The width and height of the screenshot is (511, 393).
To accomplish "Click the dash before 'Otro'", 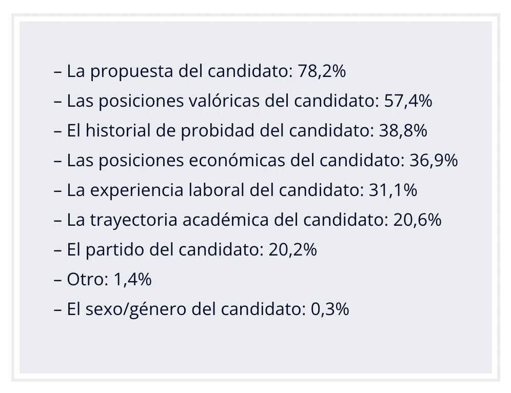I will (57, 280).
